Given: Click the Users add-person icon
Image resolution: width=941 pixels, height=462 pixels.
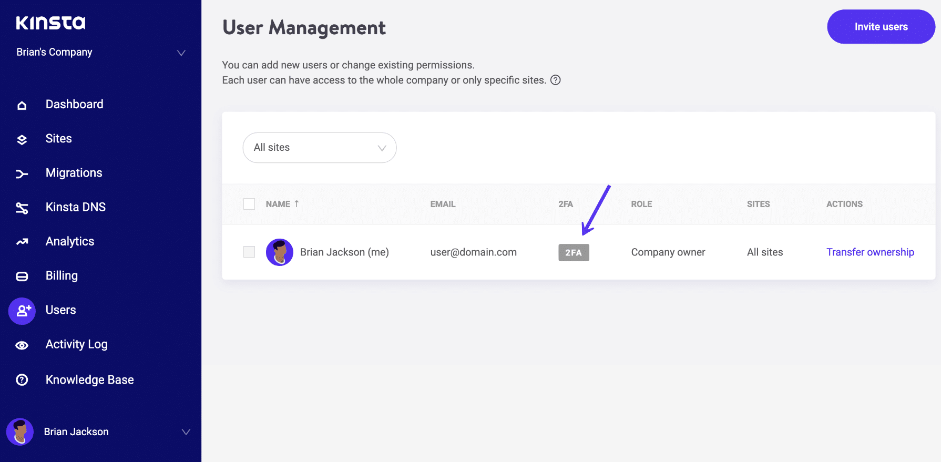Looking at the screenshot, I should (22, 311).
